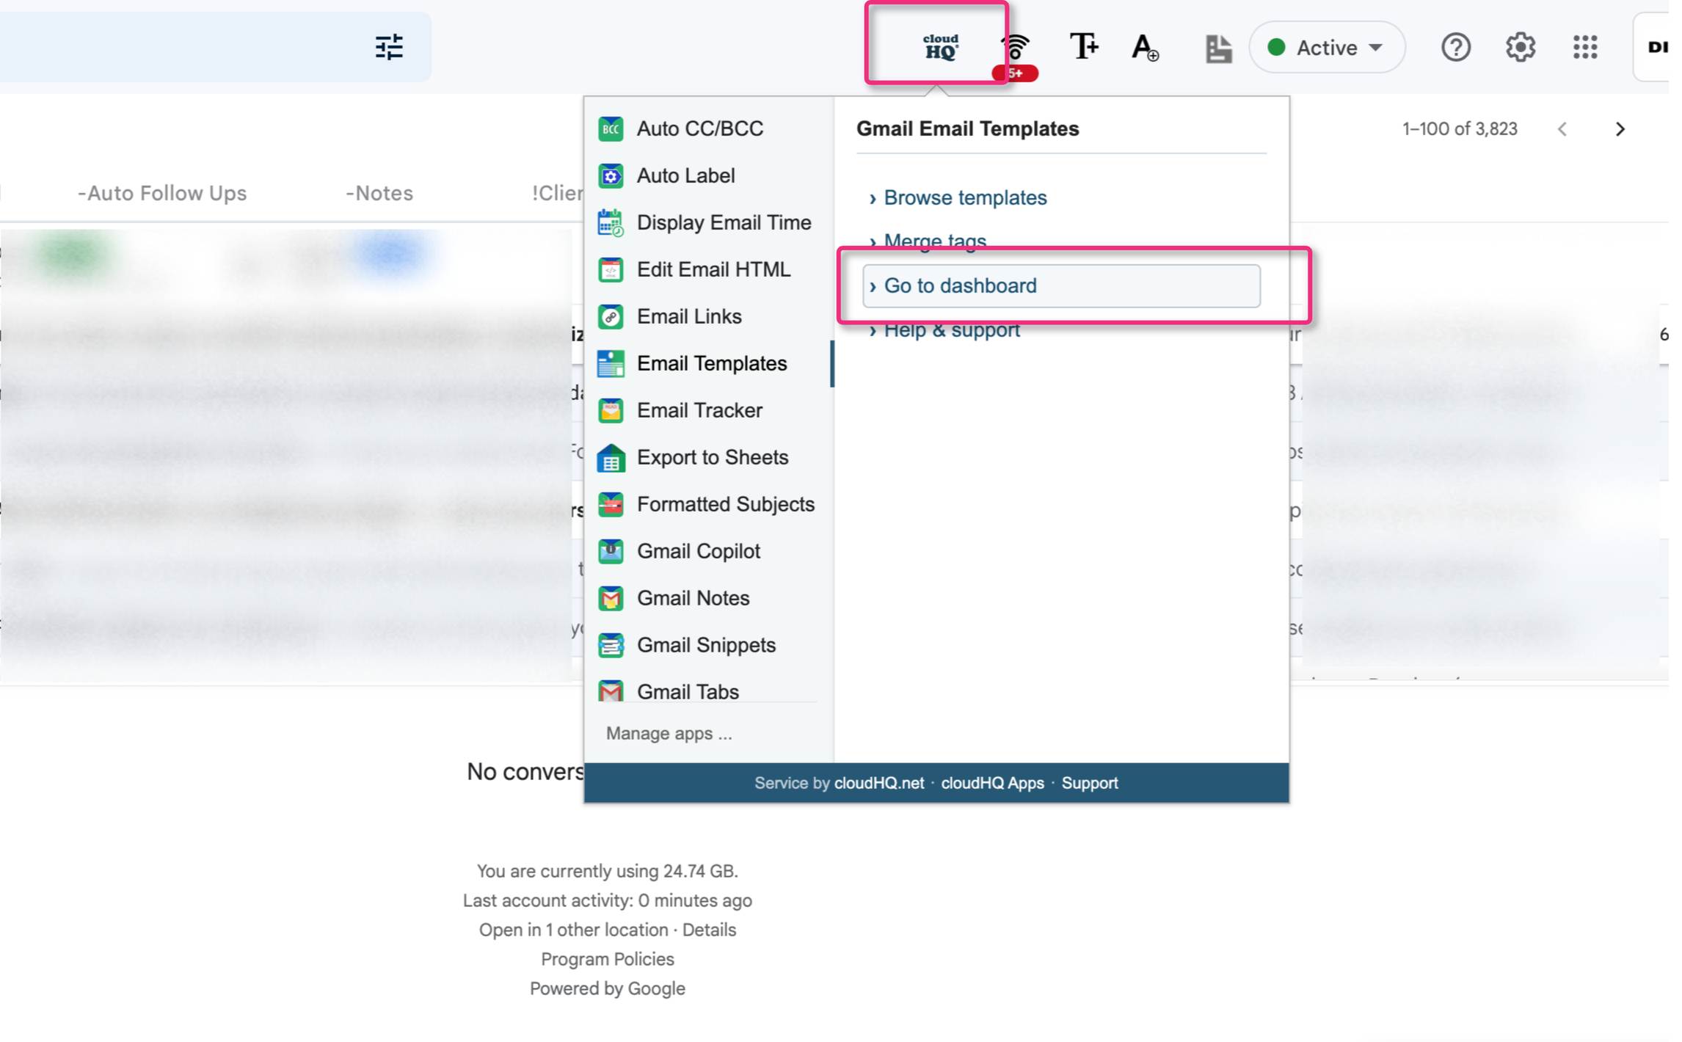Open search filter options icon

click(x=389, y=47)
